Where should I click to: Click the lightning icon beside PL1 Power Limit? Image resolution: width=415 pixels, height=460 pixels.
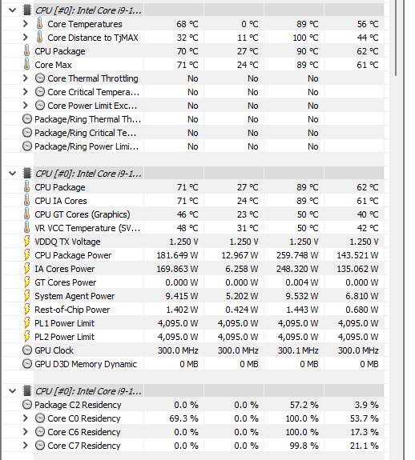pos(26,323)
